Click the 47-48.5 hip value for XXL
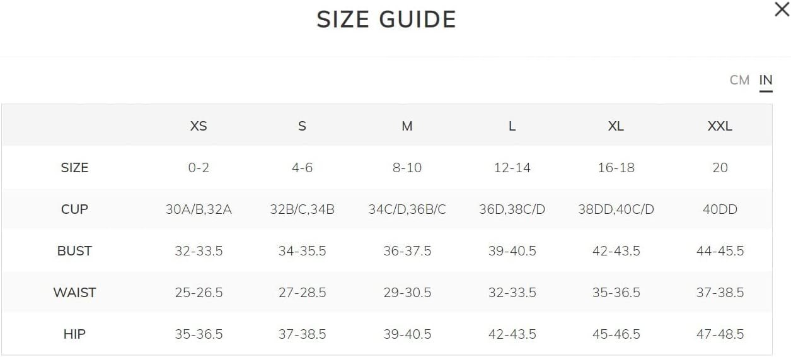 720,334
